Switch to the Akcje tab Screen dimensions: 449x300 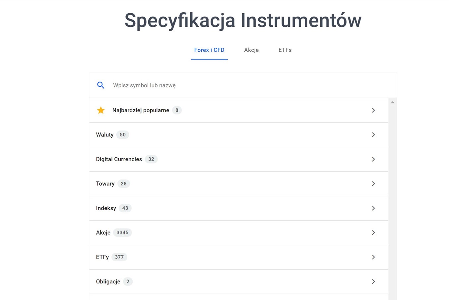pos(251,50)
